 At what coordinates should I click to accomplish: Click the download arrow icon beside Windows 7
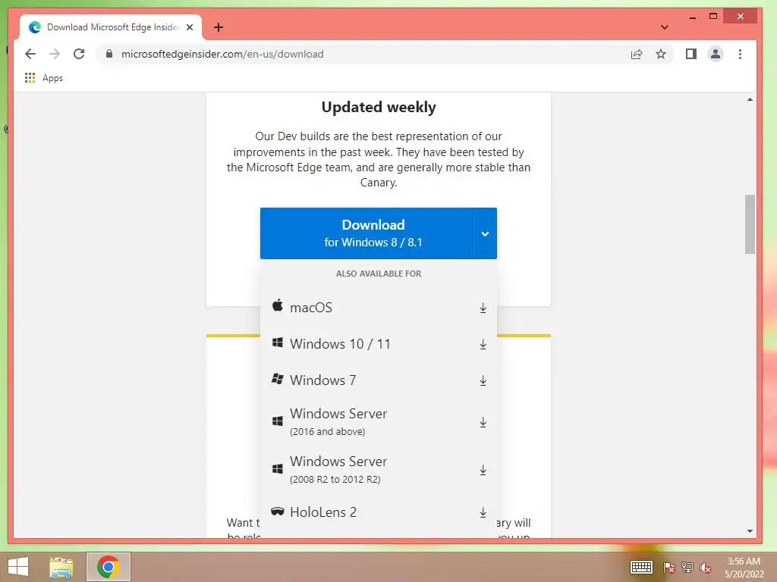(483, 380)
